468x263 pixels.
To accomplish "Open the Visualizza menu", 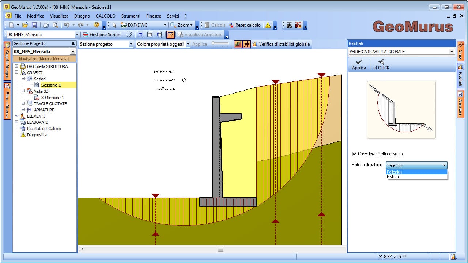I will pos(59,16).
